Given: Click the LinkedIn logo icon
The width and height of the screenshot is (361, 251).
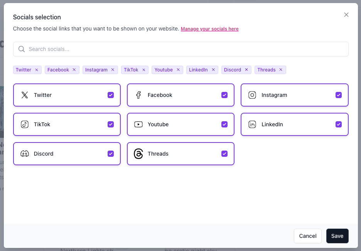Looking at the screenshot, I should coord(252,124).
